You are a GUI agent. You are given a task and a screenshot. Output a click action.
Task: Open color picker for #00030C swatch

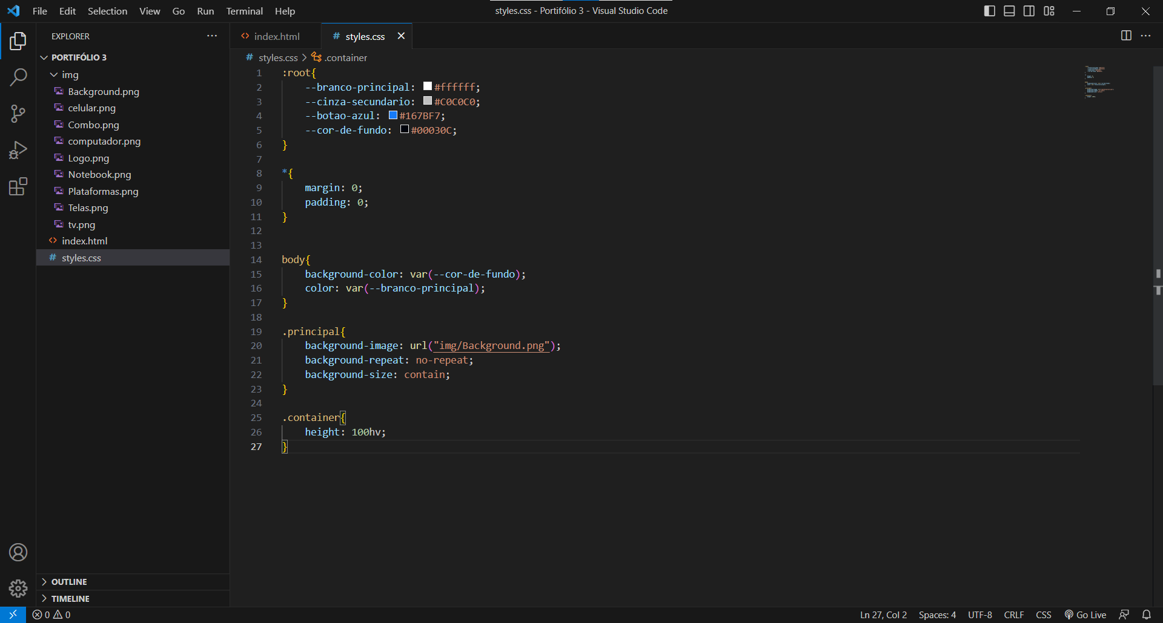(x=405, y=129)
